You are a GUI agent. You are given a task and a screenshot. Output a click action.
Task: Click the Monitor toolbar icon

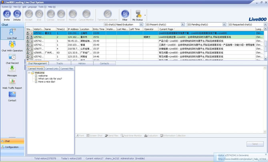(x=73, y=14)
